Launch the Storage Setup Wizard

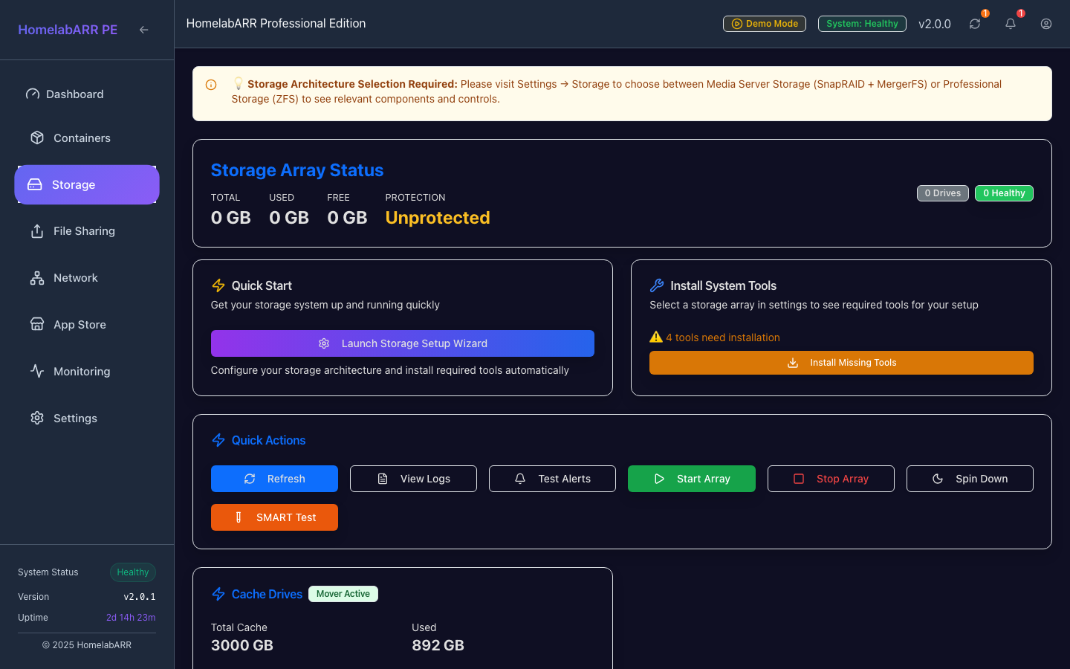pyautogui.click(x=402, y=343)
